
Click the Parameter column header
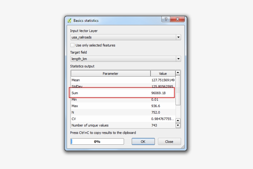point(110,74)
